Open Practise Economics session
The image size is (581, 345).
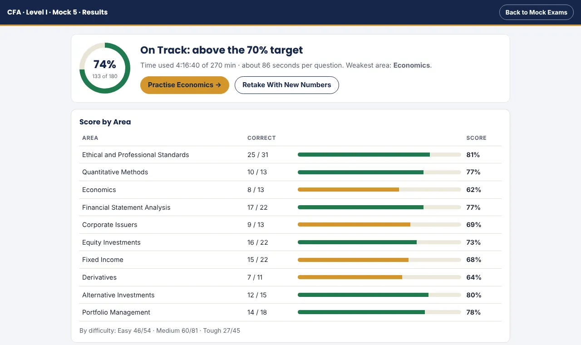click(x=184, y=85)
